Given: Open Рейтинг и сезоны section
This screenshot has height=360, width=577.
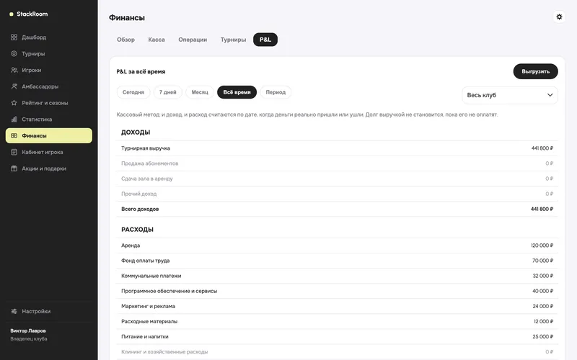Looking at the screenshot, I should 49,103.
